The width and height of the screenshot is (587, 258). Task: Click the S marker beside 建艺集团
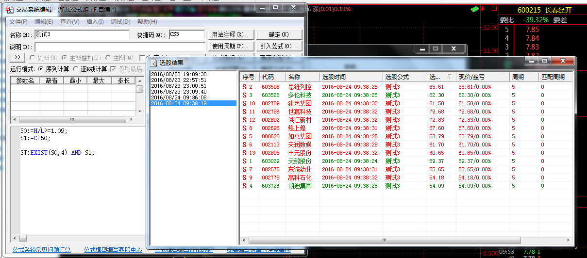coord(244,103)
